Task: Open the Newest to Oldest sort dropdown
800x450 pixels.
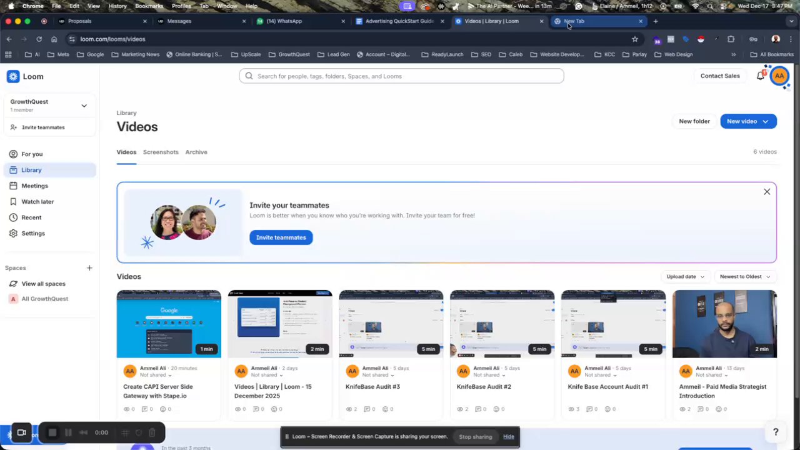Action: tap(745, 276)
